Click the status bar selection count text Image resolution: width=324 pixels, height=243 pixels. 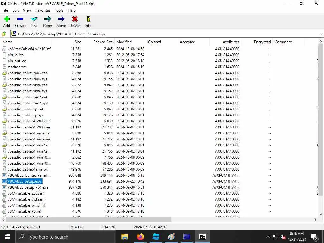(x=20, y=227)
